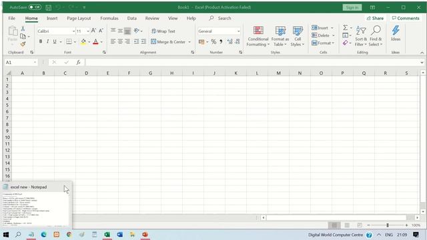The image size is (427, 240).
Task: Click the Share button
Action: [x=375, y=18]
